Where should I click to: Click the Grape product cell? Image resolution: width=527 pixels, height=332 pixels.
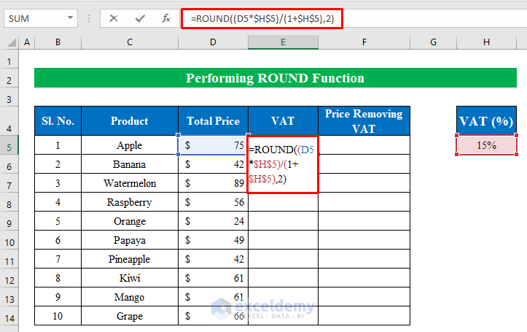click(130, 317)
